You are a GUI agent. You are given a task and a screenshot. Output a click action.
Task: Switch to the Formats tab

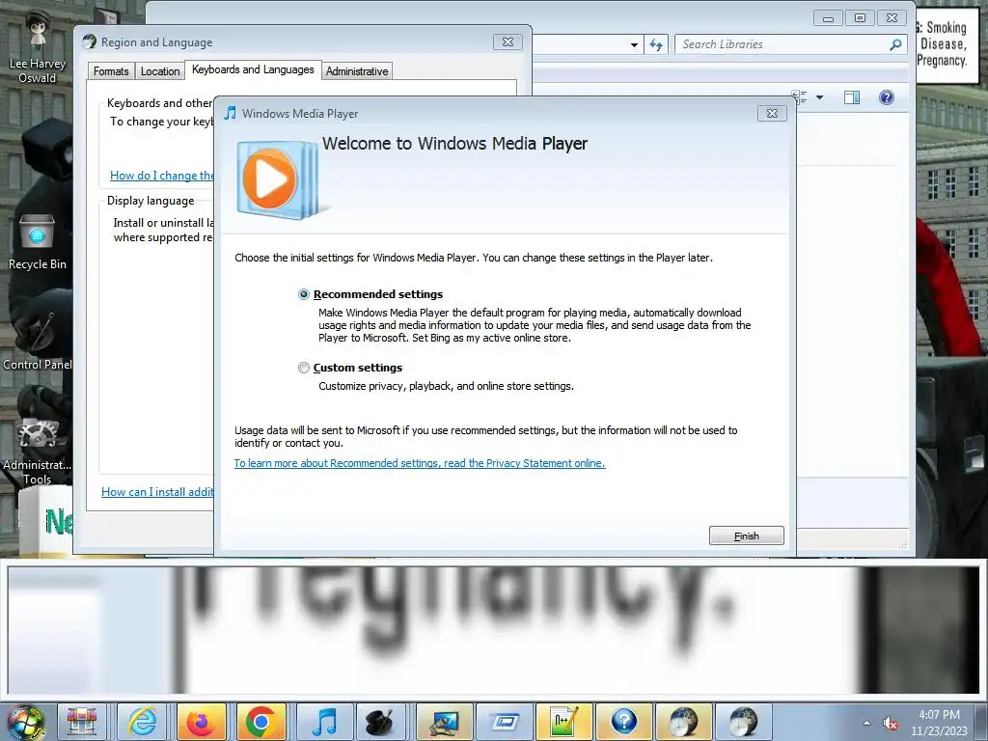[111, 71]
